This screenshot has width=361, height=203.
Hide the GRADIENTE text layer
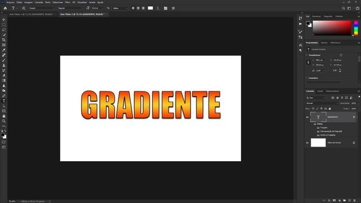point(307,117)
